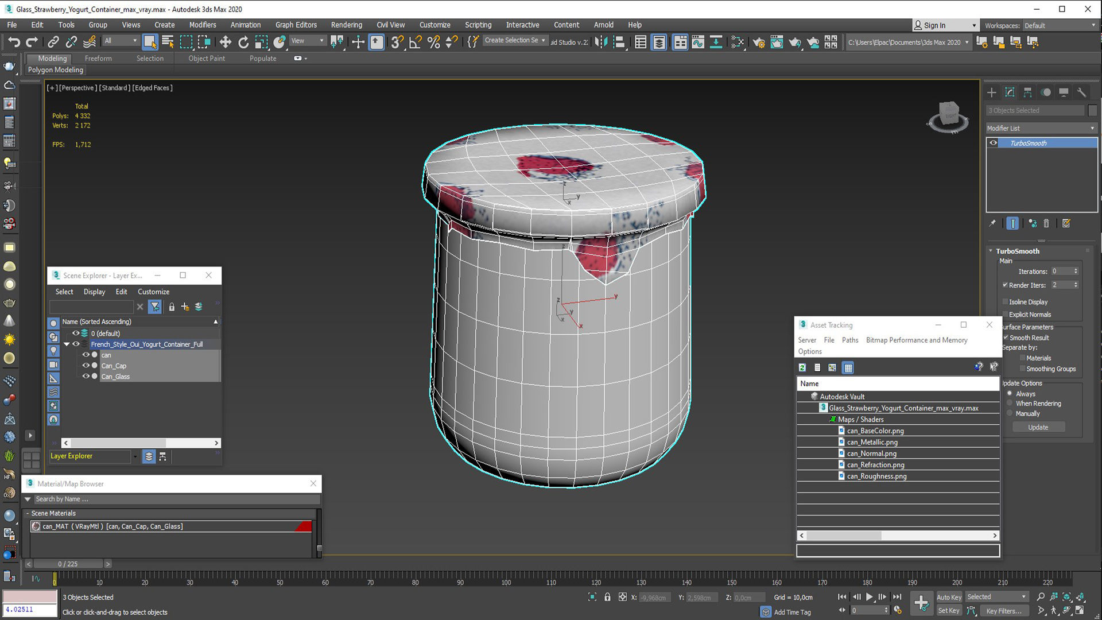Click Pin Stack icon under modifier stack
This screenshot has height=620, width=1102.
coord(992,223)
